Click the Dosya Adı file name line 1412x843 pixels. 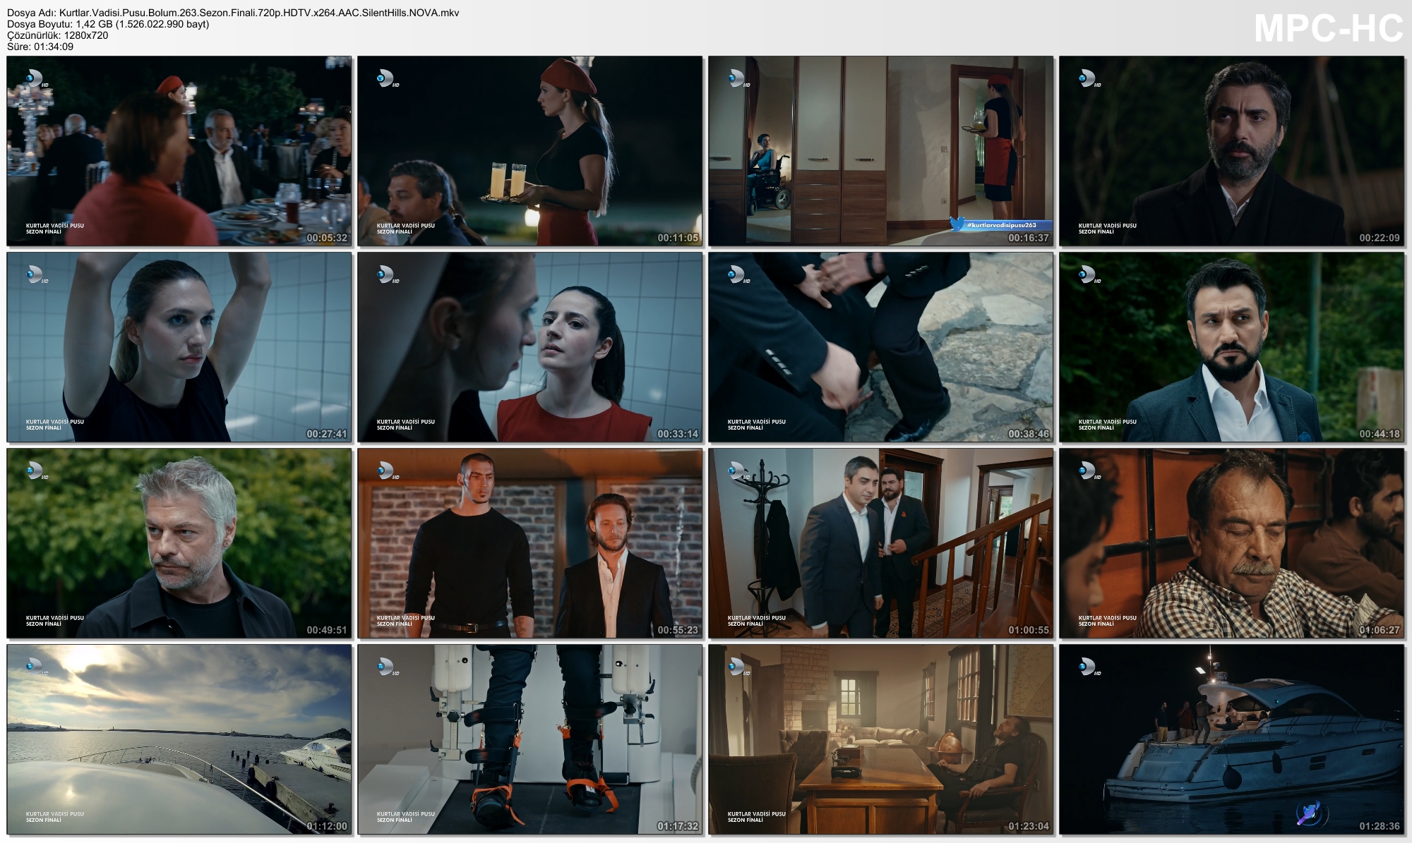click(x=233, y=13)
